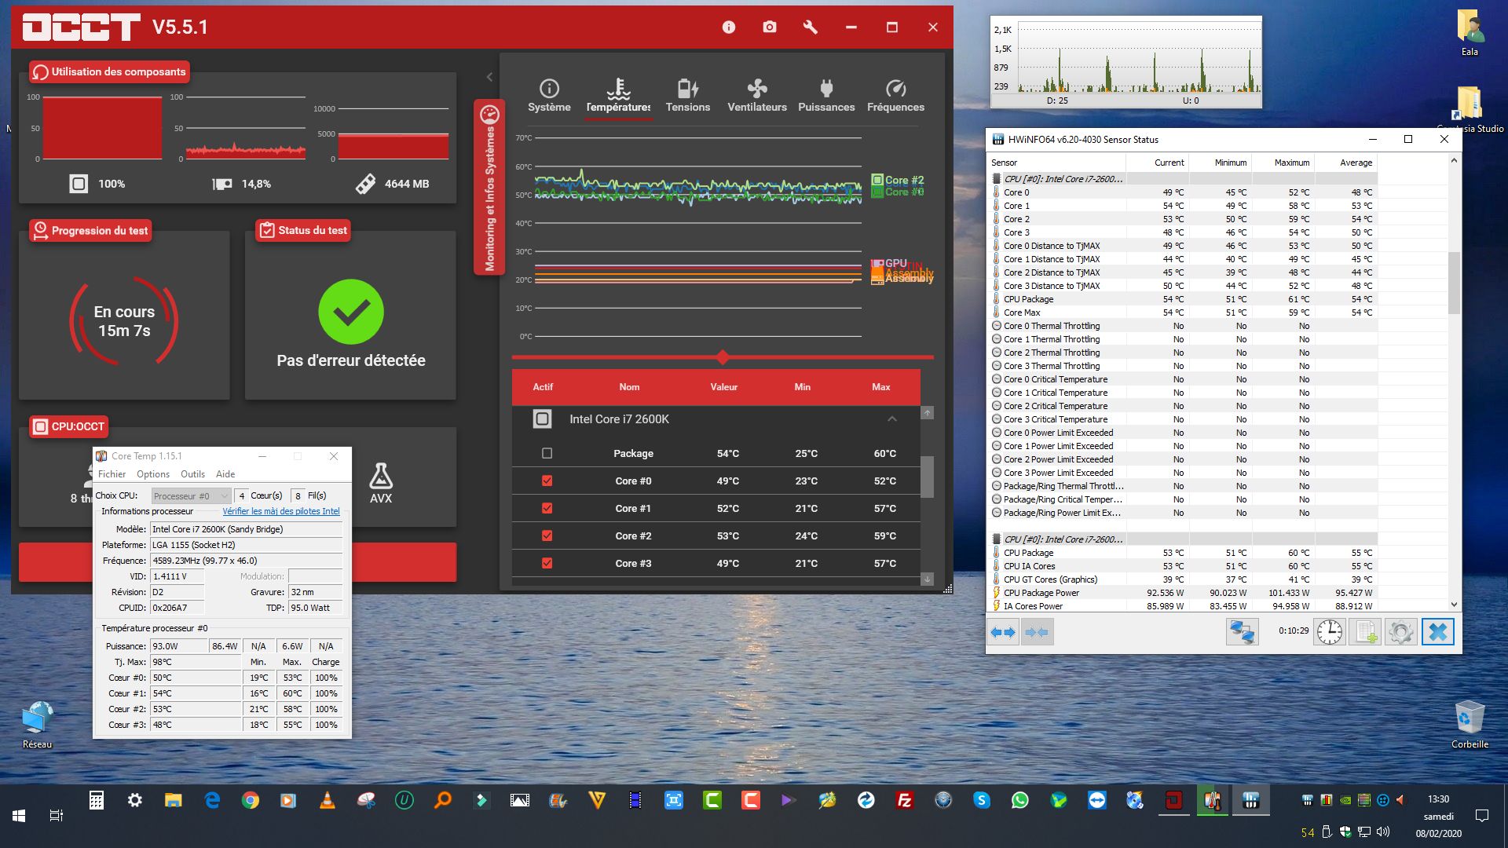Collapse the Intel Core i7 2600K sensor group
Viewport: 1508px width, 848px height.
click(x=892, y=419)
